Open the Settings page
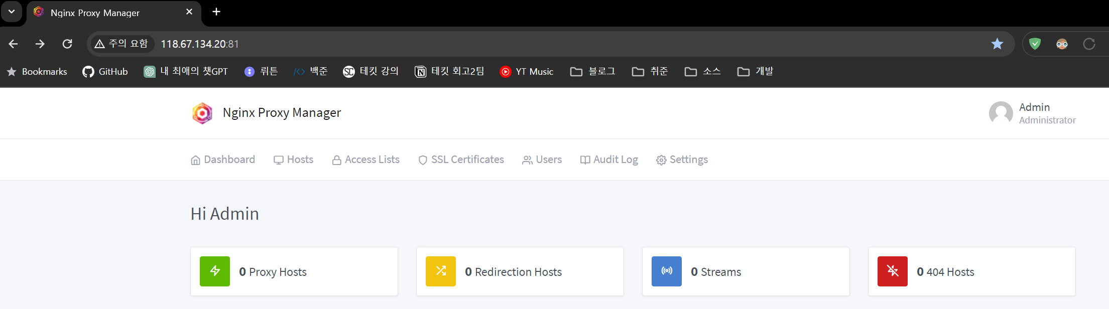Image resolution: width=1109 pixels, height=309 pixels. [682, 160]
